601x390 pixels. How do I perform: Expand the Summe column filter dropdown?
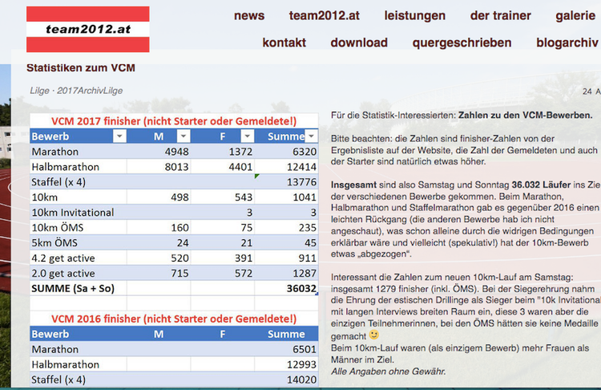311,136
